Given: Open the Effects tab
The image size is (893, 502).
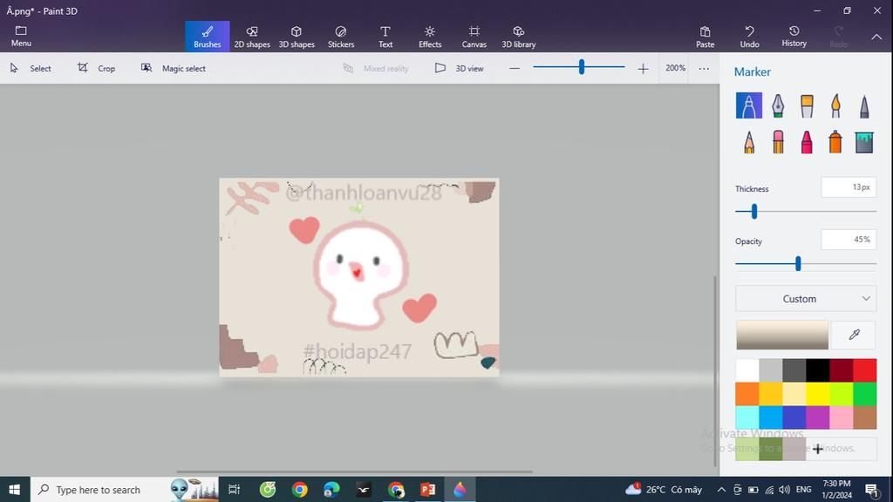Looking at the screenshot, I should [x=429, y=37].
